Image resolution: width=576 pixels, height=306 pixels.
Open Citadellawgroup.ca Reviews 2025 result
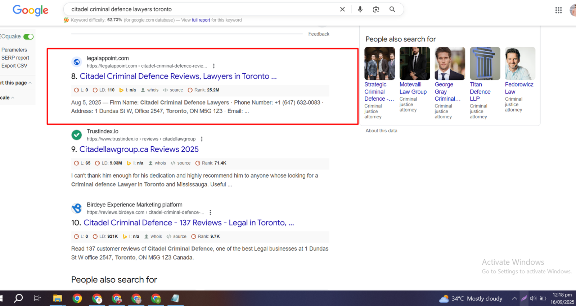(x=139, y=149)
